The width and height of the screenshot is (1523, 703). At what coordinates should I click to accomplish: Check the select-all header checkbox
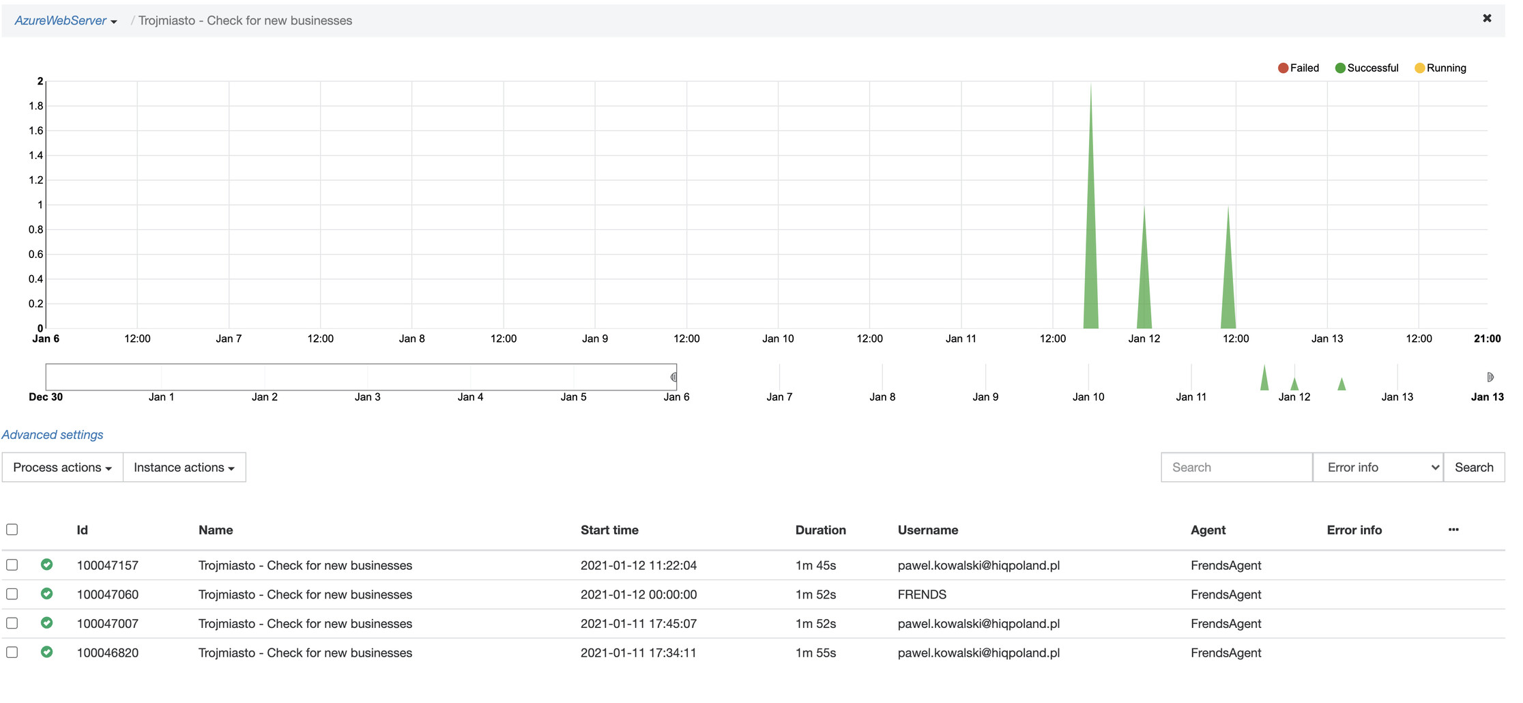tap(12, 530)
